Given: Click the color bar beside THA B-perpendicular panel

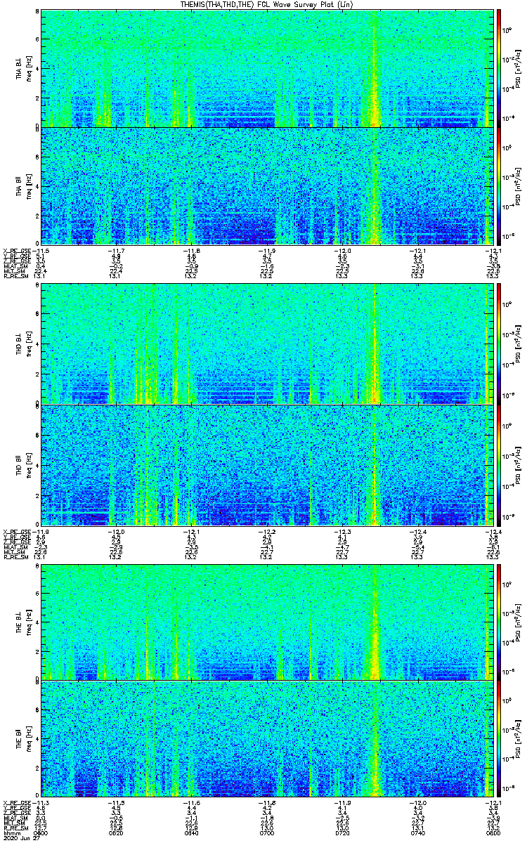Looking at the screenshot, I should click(499, 68).
